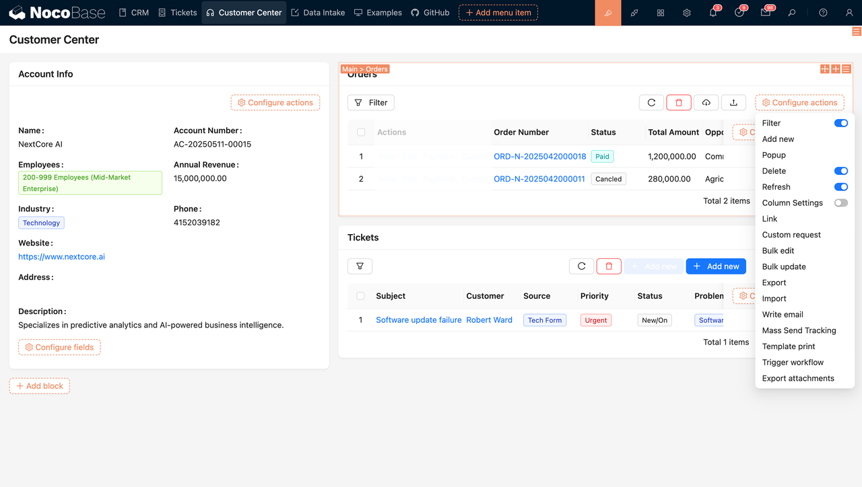The width and height of the screenshot is (862, 487).
Task: Enable the Column Settings switch
Action: click(841, 203)
